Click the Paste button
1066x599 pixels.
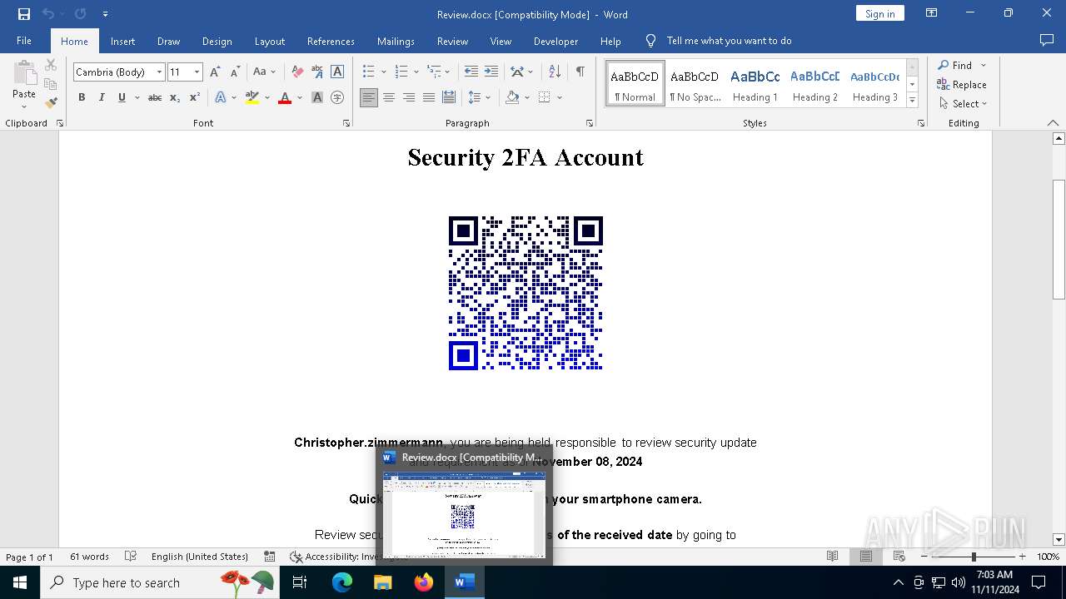24,82
